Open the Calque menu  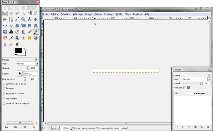pyautogui.click(x=98, y=14)
